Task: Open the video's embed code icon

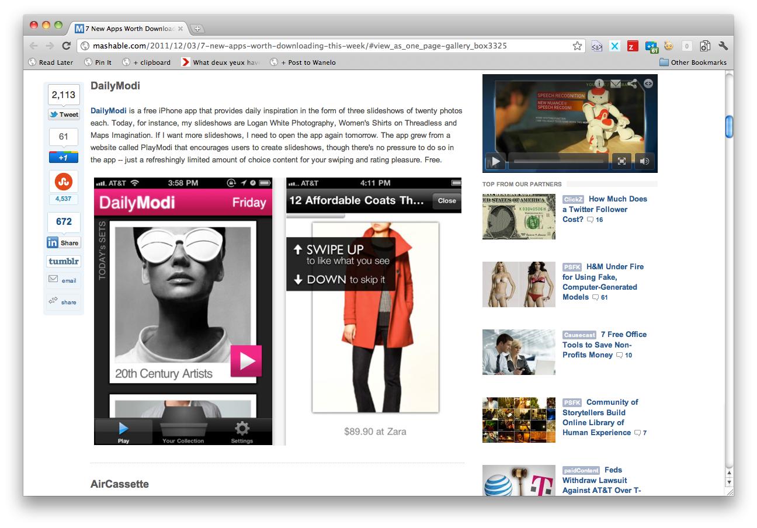Action: click(x=648, y=84)
